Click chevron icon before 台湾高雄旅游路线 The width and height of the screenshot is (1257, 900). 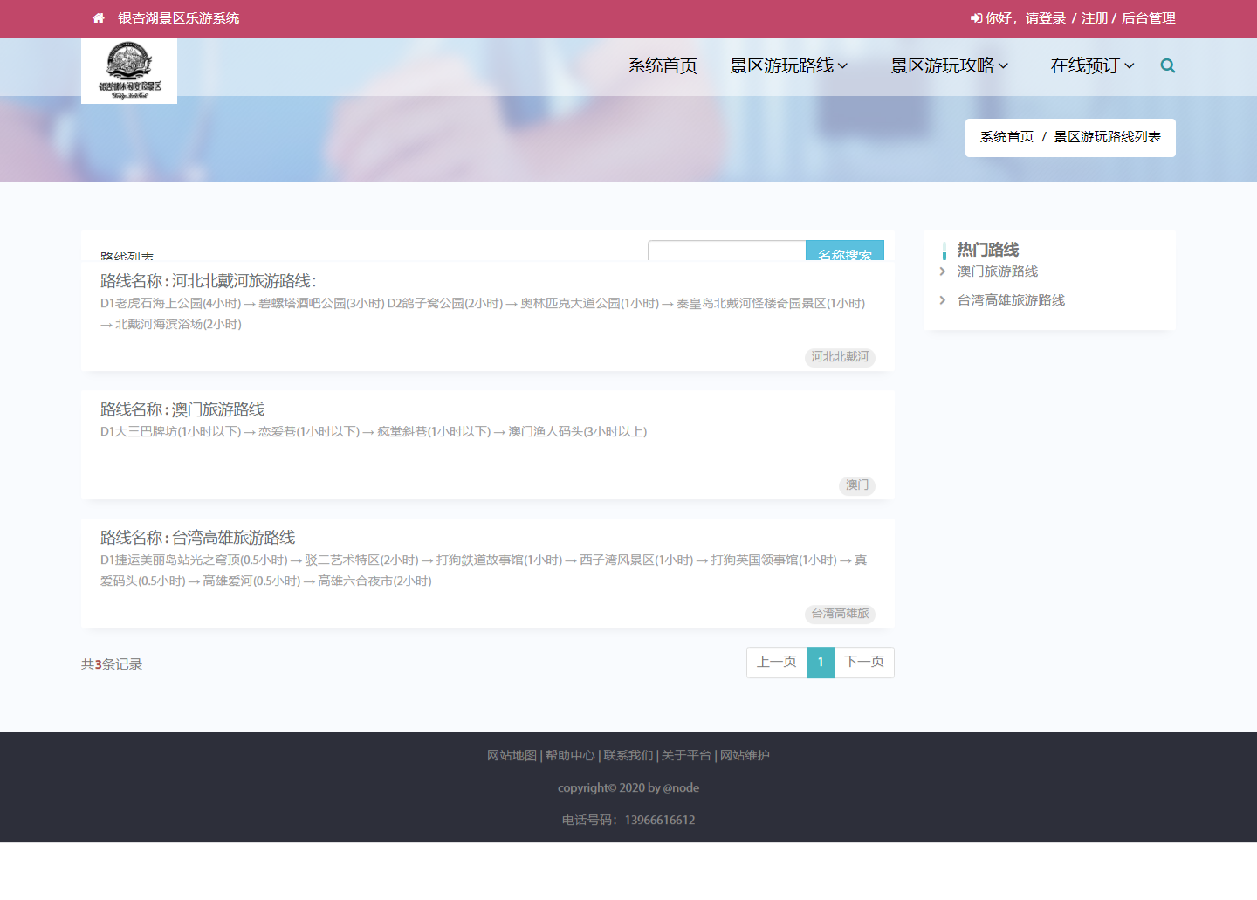pyautogui.click(x=943, y=300)
